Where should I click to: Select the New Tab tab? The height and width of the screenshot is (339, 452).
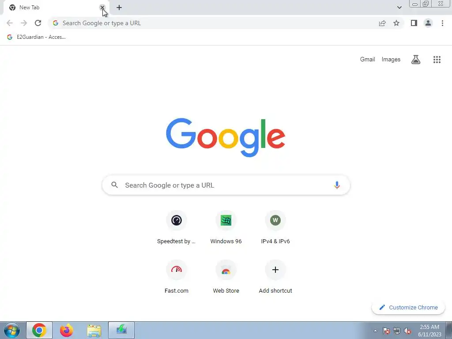pyautogui.click(x=56, y=8)
